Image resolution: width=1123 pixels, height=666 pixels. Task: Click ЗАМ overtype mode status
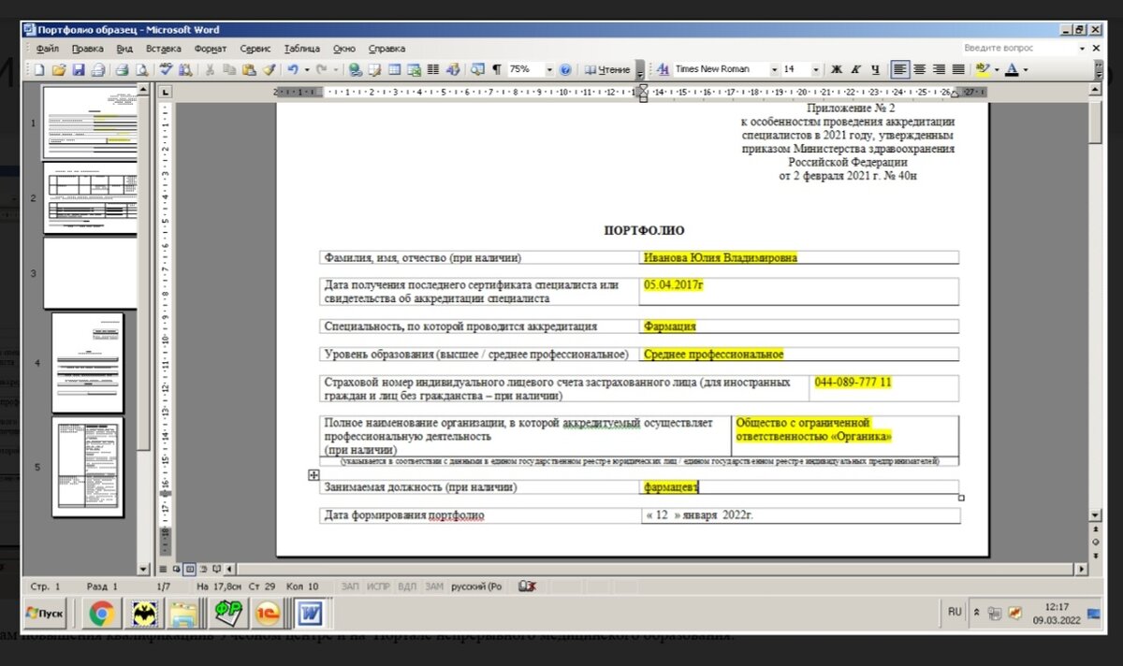click(434, 586)
